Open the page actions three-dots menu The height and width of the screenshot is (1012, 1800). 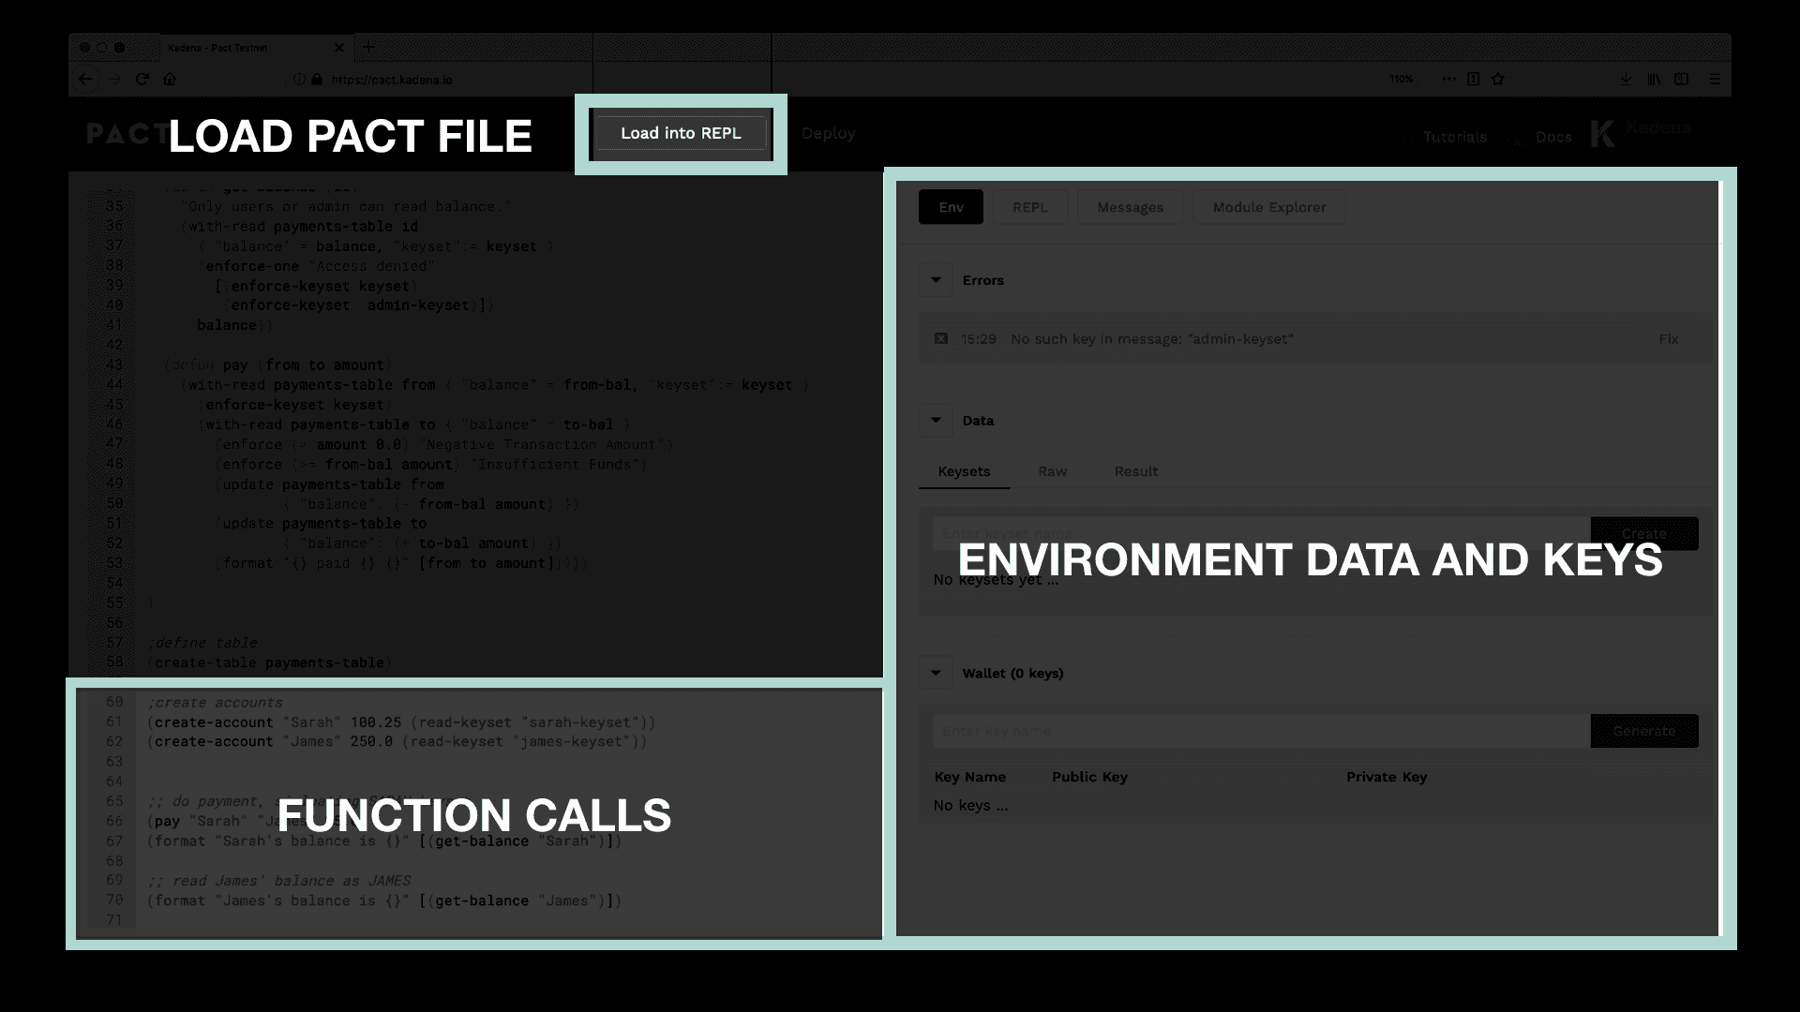coord(1448,80)
